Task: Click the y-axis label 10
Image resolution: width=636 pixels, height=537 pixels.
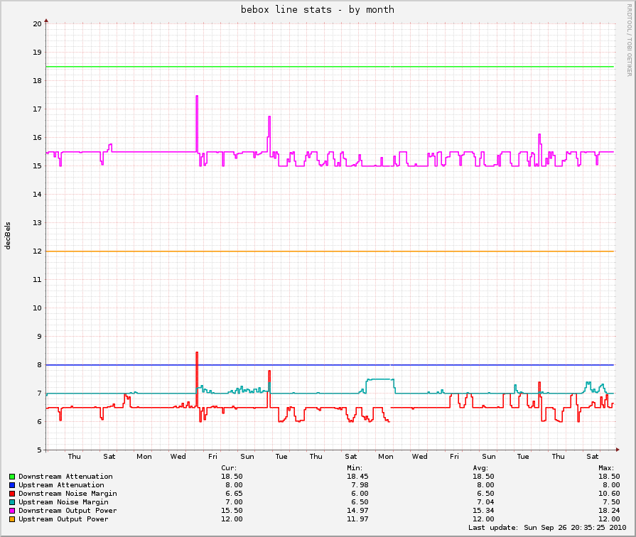Action: (x=38, y=308)
